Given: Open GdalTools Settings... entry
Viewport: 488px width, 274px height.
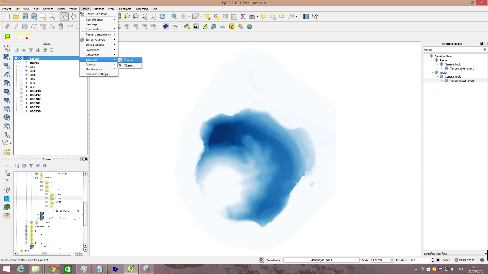Looking at the screenshot, I should tap(99, 74).
